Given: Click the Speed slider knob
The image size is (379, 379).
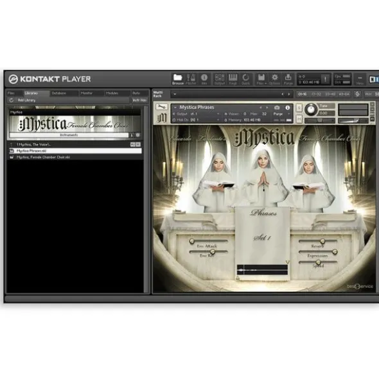Looking at the screenshot, I should (x=319, y=262).
